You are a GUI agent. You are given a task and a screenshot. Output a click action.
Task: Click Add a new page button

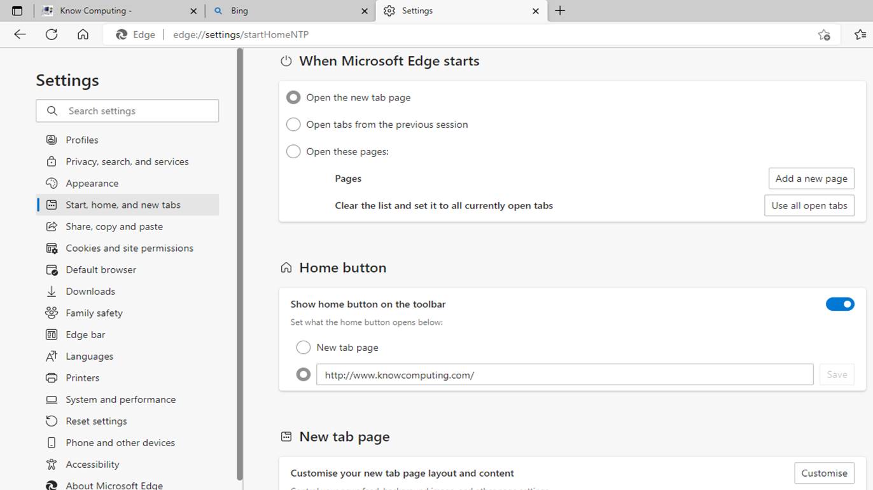tap(811, 179)
